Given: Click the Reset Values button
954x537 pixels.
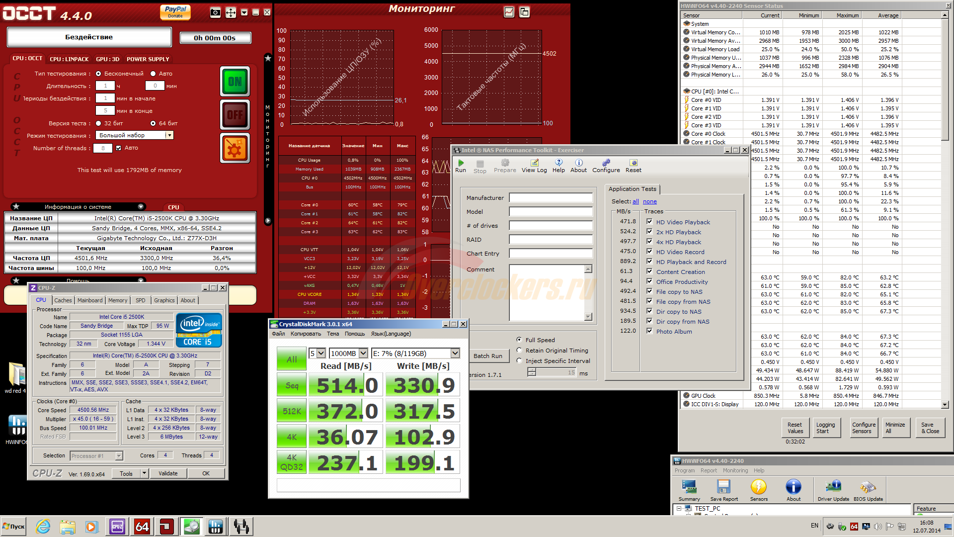Looking at the screenshot, I should click(x=795, y=428).
